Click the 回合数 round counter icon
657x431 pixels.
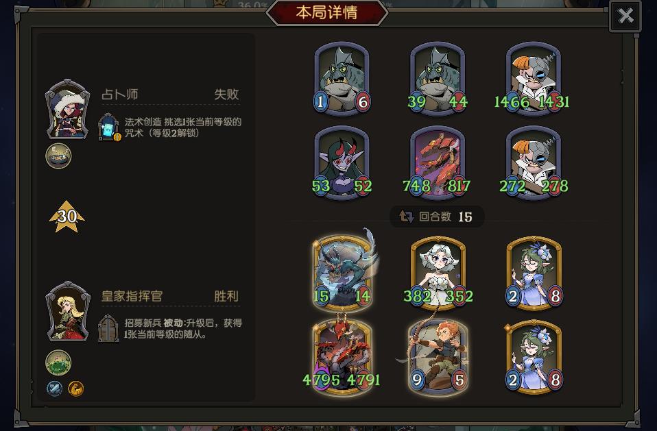[x=406, y=217]
